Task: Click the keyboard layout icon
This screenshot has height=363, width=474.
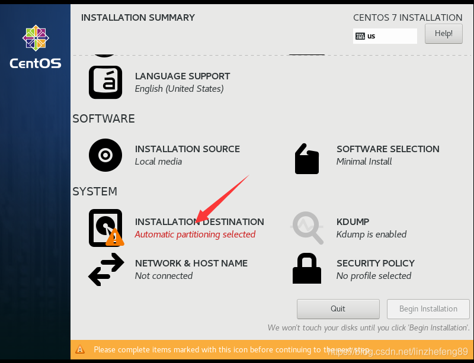Action: [x=360, y=36]
